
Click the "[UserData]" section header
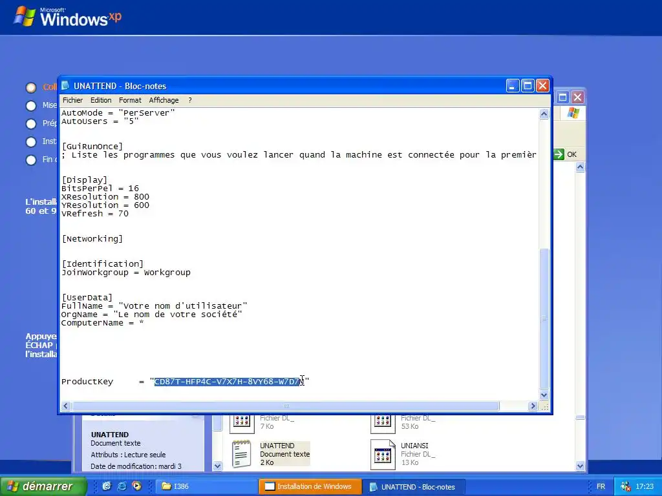tap(87, 298)
